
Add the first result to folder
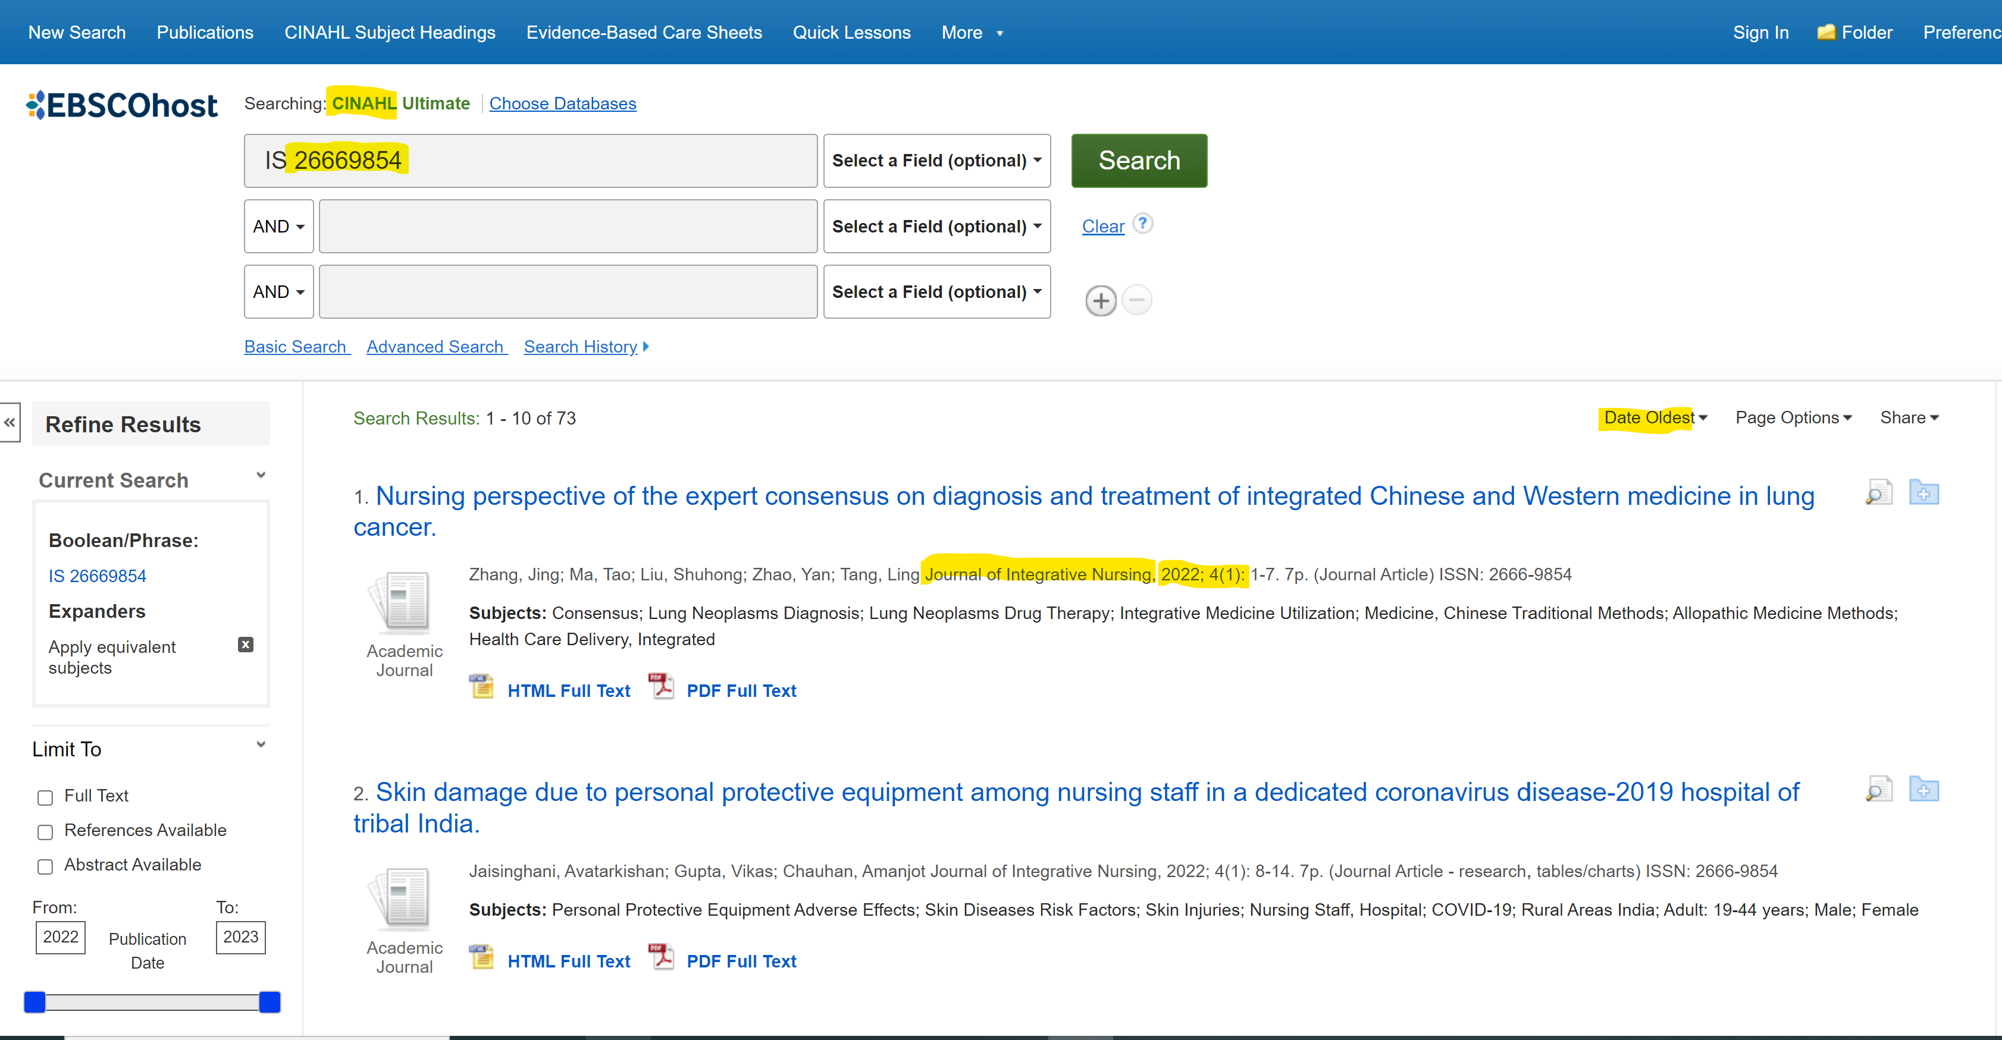click(1924, 492)
